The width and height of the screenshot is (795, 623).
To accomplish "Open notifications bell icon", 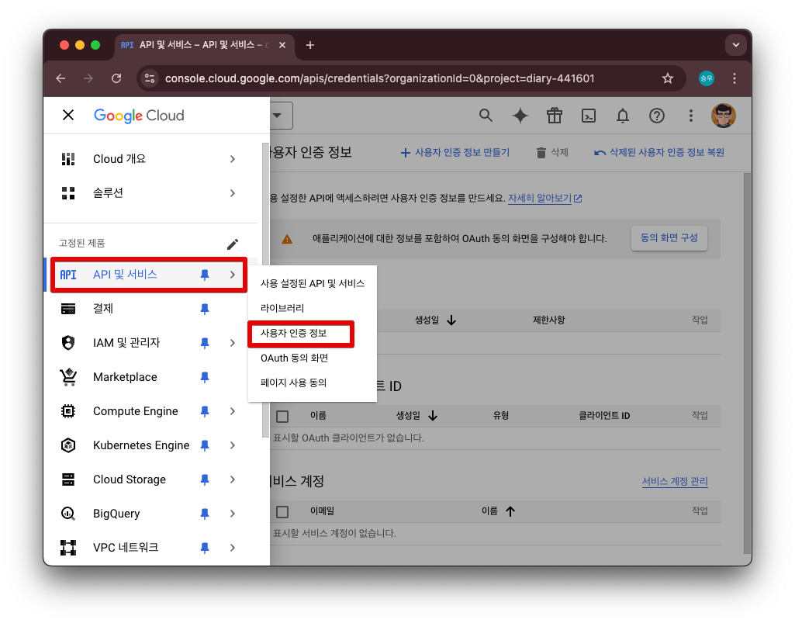I will coord(623,116).
